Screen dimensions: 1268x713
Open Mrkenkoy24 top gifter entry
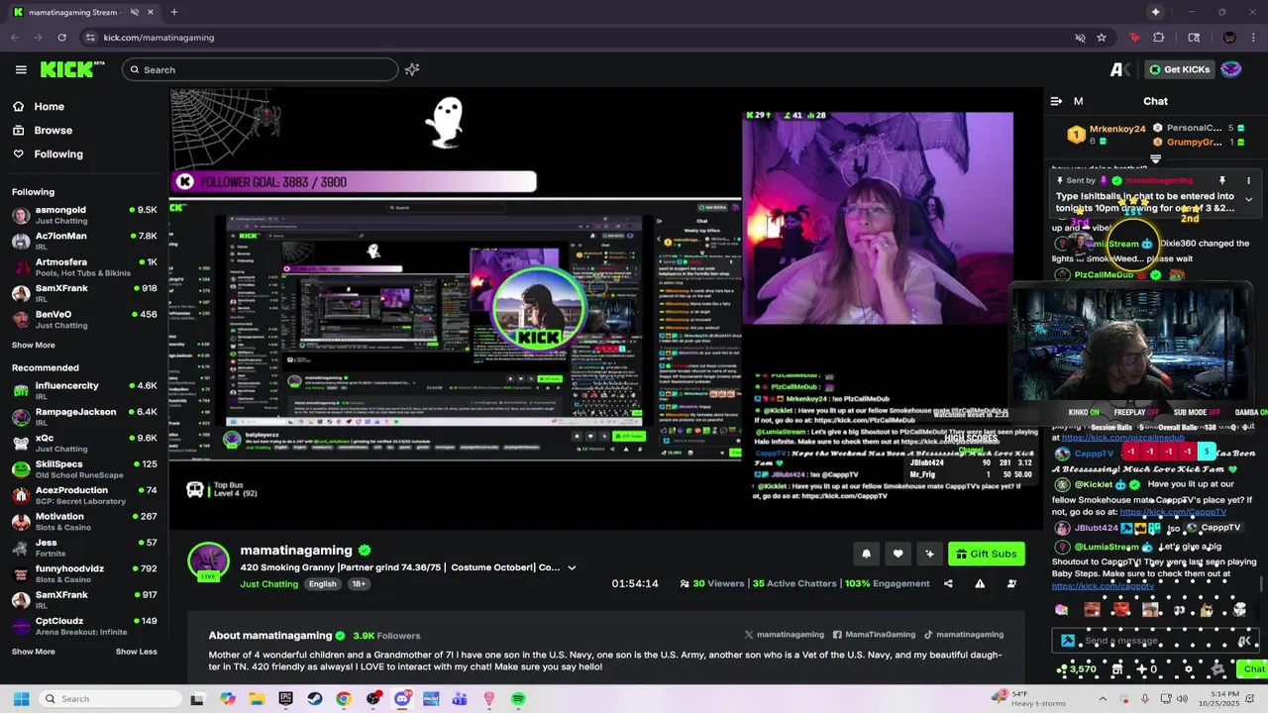pos(1107,134)
